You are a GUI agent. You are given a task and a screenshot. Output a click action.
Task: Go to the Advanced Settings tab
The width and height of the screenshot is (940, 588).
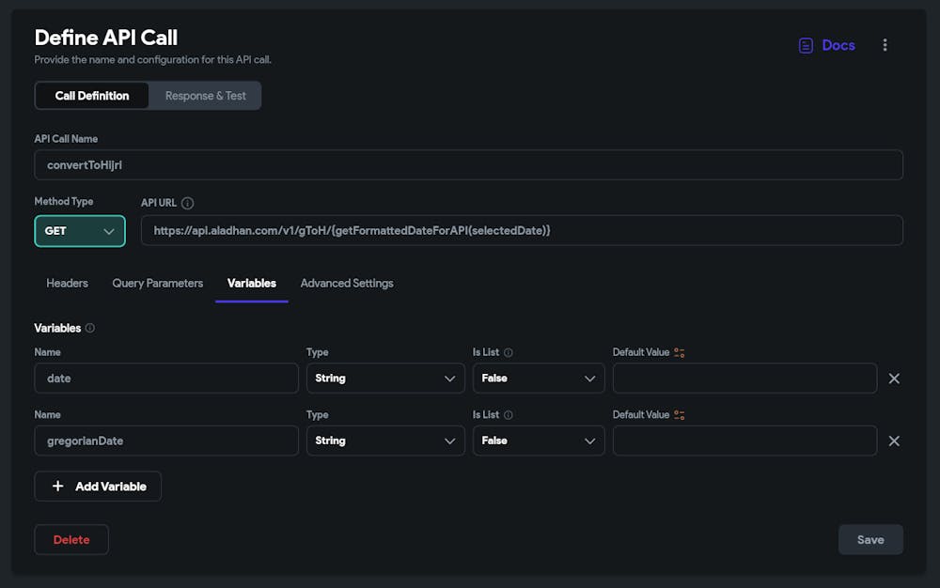347,283
